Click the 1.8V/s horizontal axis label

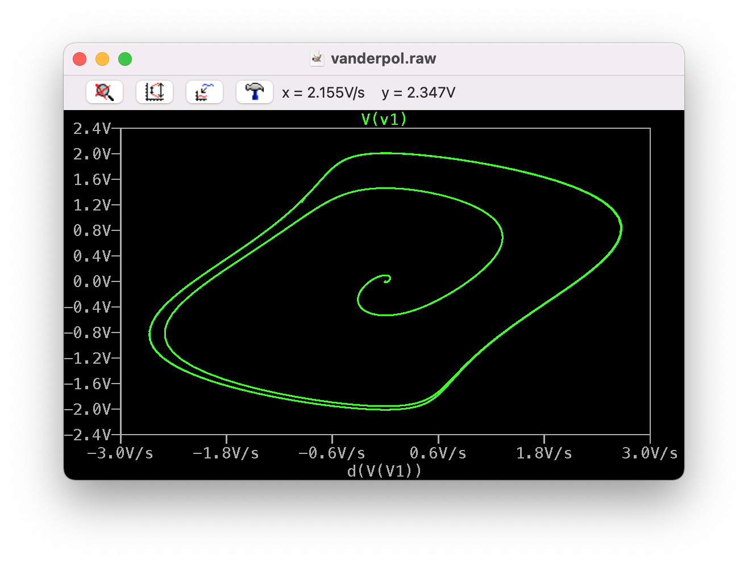click(x=544, y=453)
